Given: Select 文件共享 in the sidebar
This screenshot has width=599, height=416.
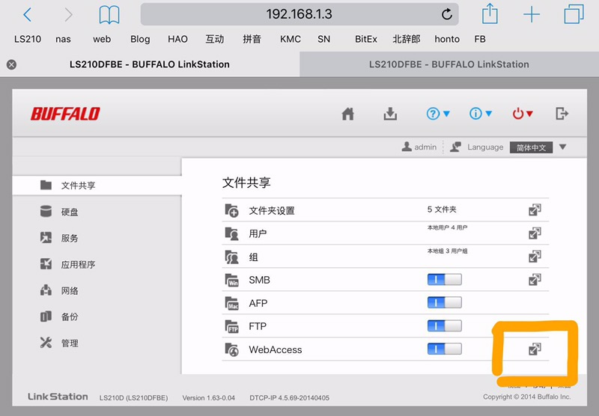Looking at the screenshot, I should [97, 186].
